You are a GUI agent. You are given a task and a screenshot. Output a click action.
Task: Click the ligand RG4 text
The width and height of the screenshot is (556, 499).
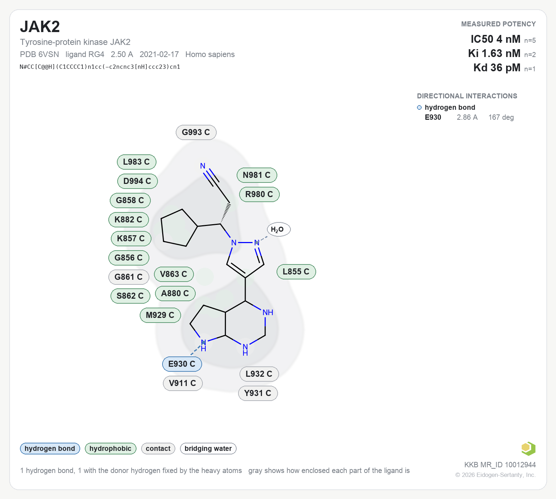(85, 54)
